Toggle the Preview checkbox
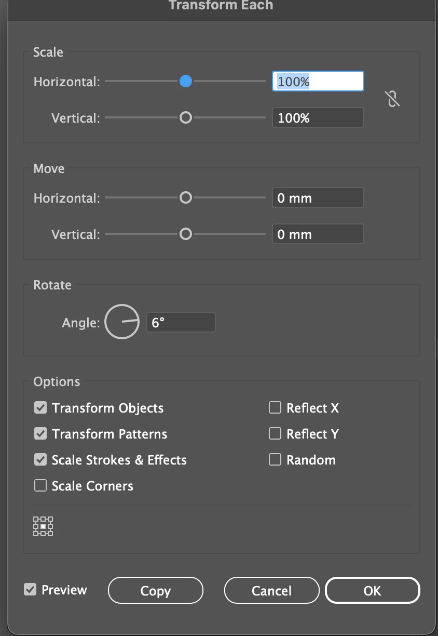Viewport: 438px width, 636px height. [30, 590]
